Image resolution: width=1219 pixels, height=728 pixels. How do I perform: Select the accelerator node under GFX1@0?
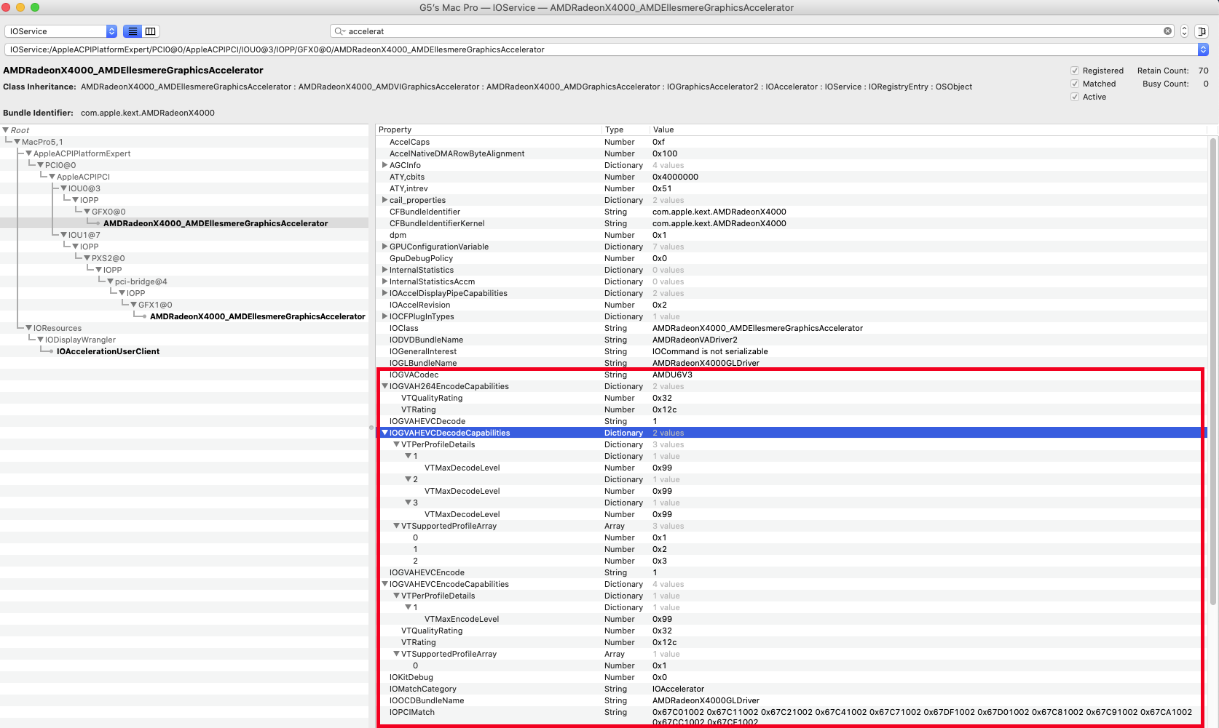[x=258, y=316]
